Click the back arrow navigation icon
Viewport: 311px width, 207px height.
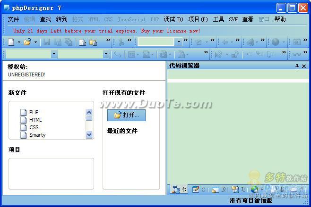coord(225,42)
